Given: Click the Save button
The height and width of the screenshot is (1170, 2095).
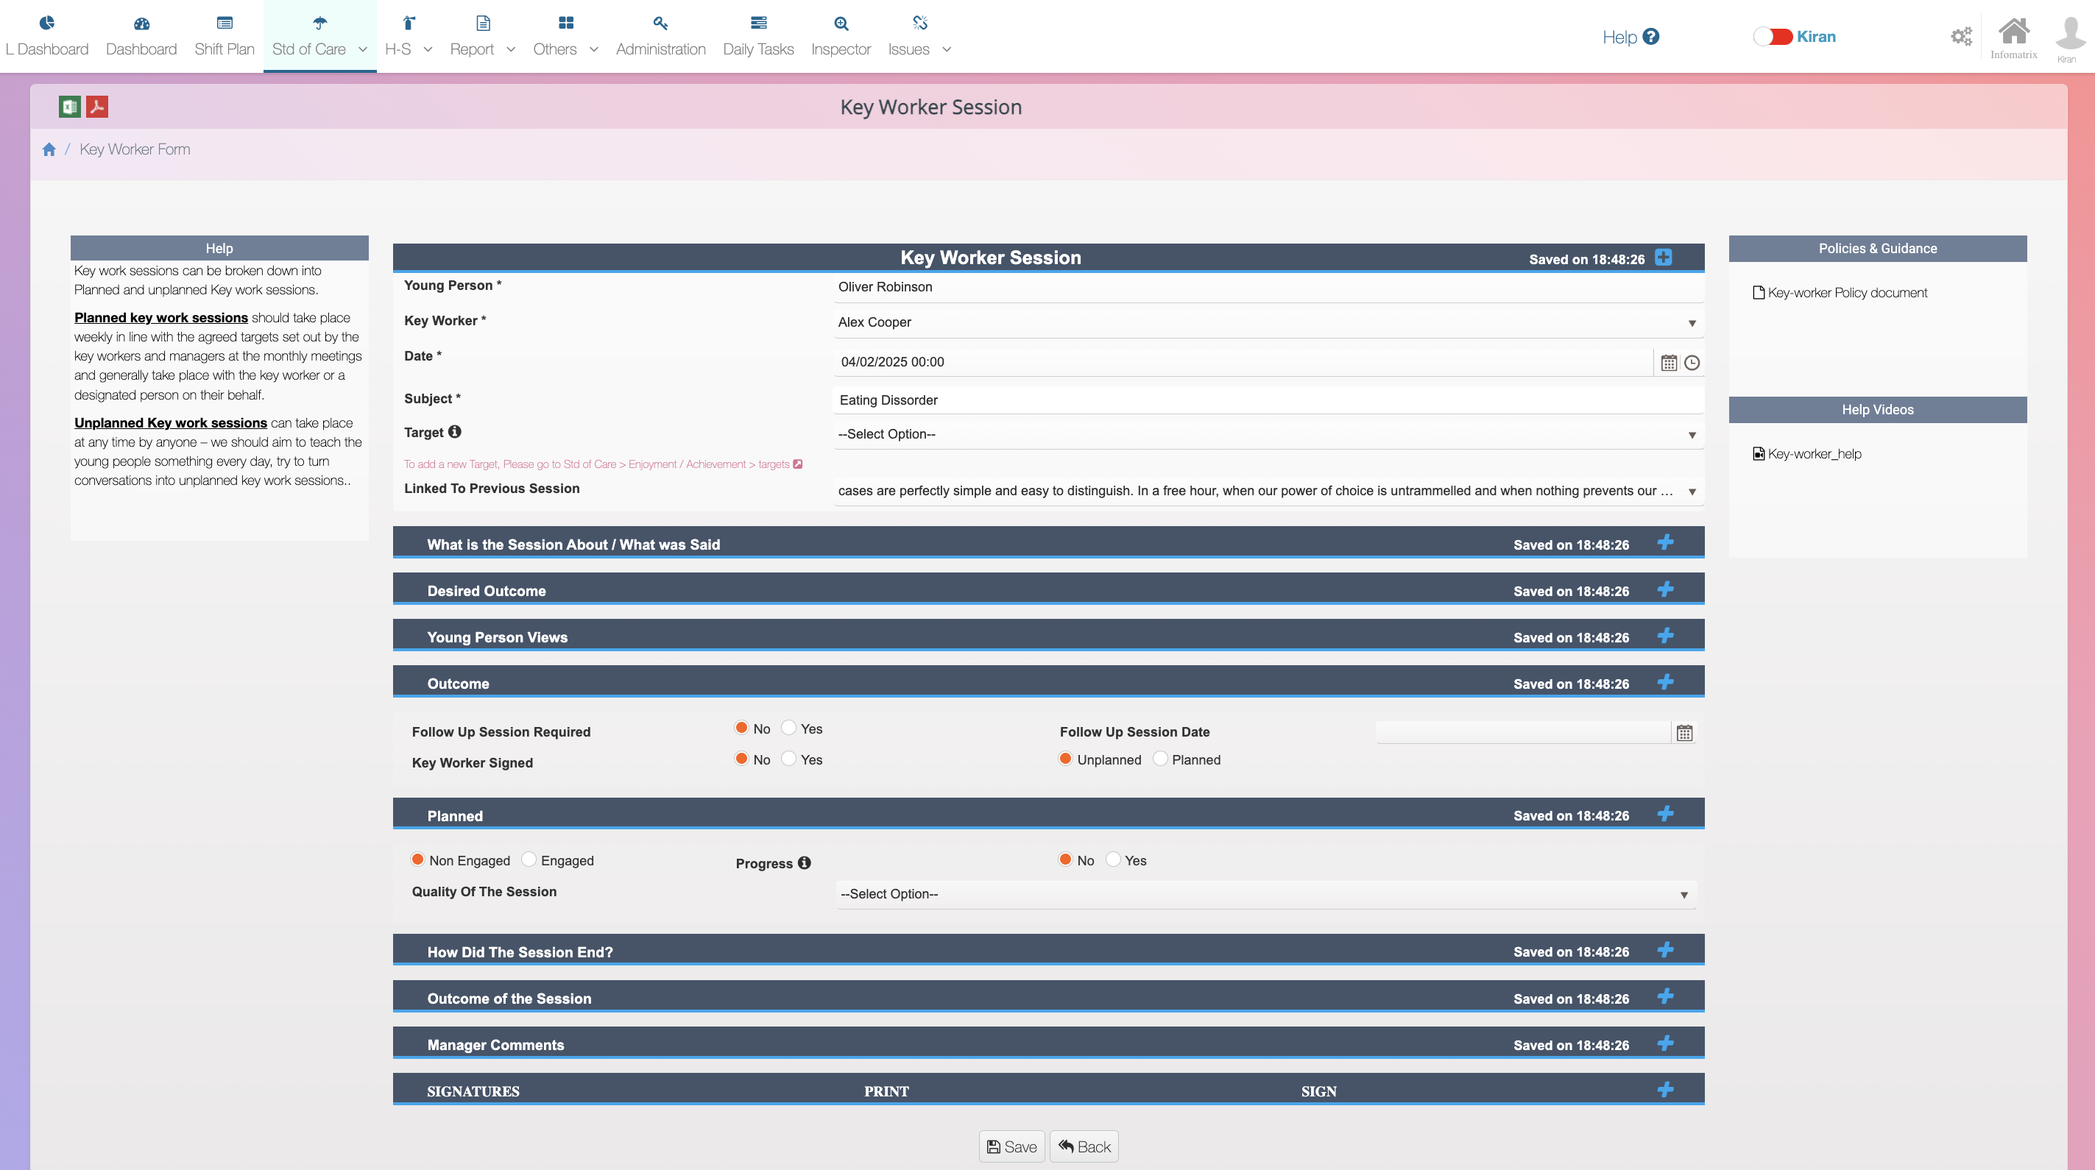Looking at the screenshot, I should click(x=1011, y=1146).
